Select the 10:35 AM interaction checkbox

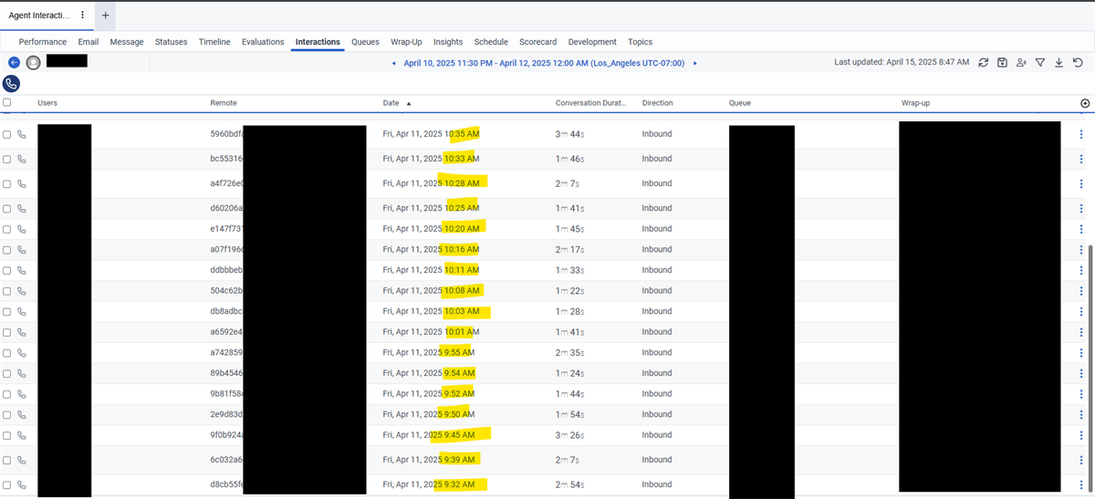pos(7,134)
